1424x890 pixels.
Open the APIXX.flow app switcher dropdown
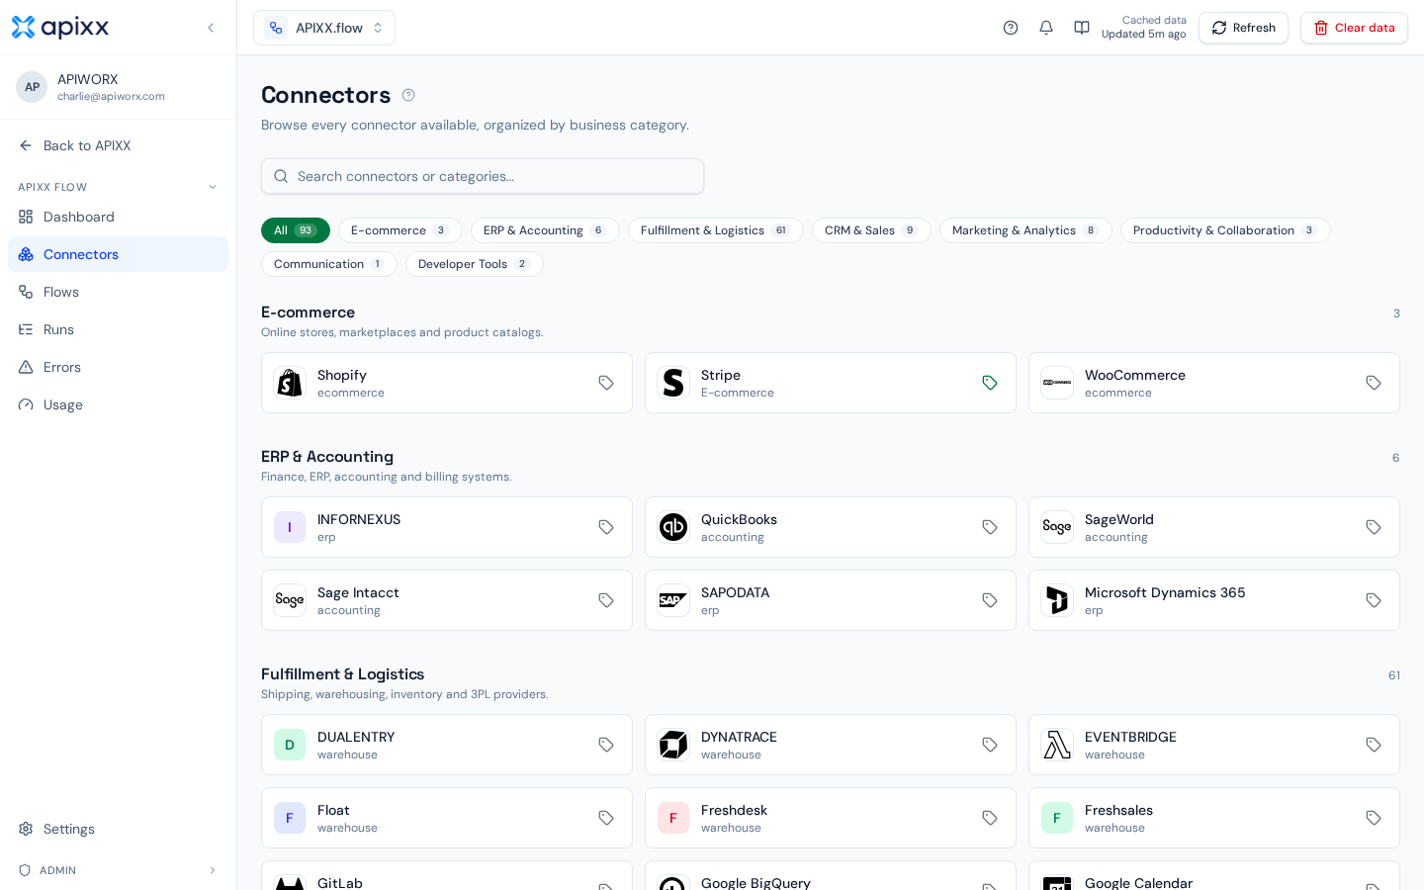coord(324,28)
